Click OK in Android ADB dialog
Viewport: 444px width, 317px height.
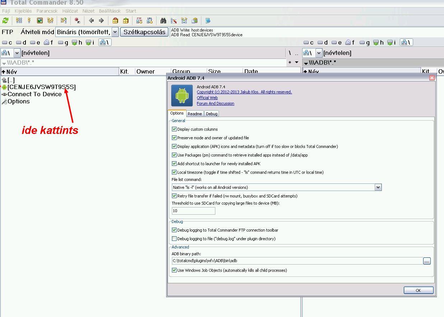point(419,290)
